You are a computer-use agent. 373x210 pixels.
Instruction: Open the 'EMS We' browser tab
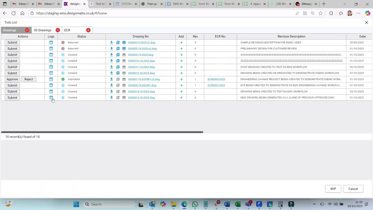click(x=177, y=4)
